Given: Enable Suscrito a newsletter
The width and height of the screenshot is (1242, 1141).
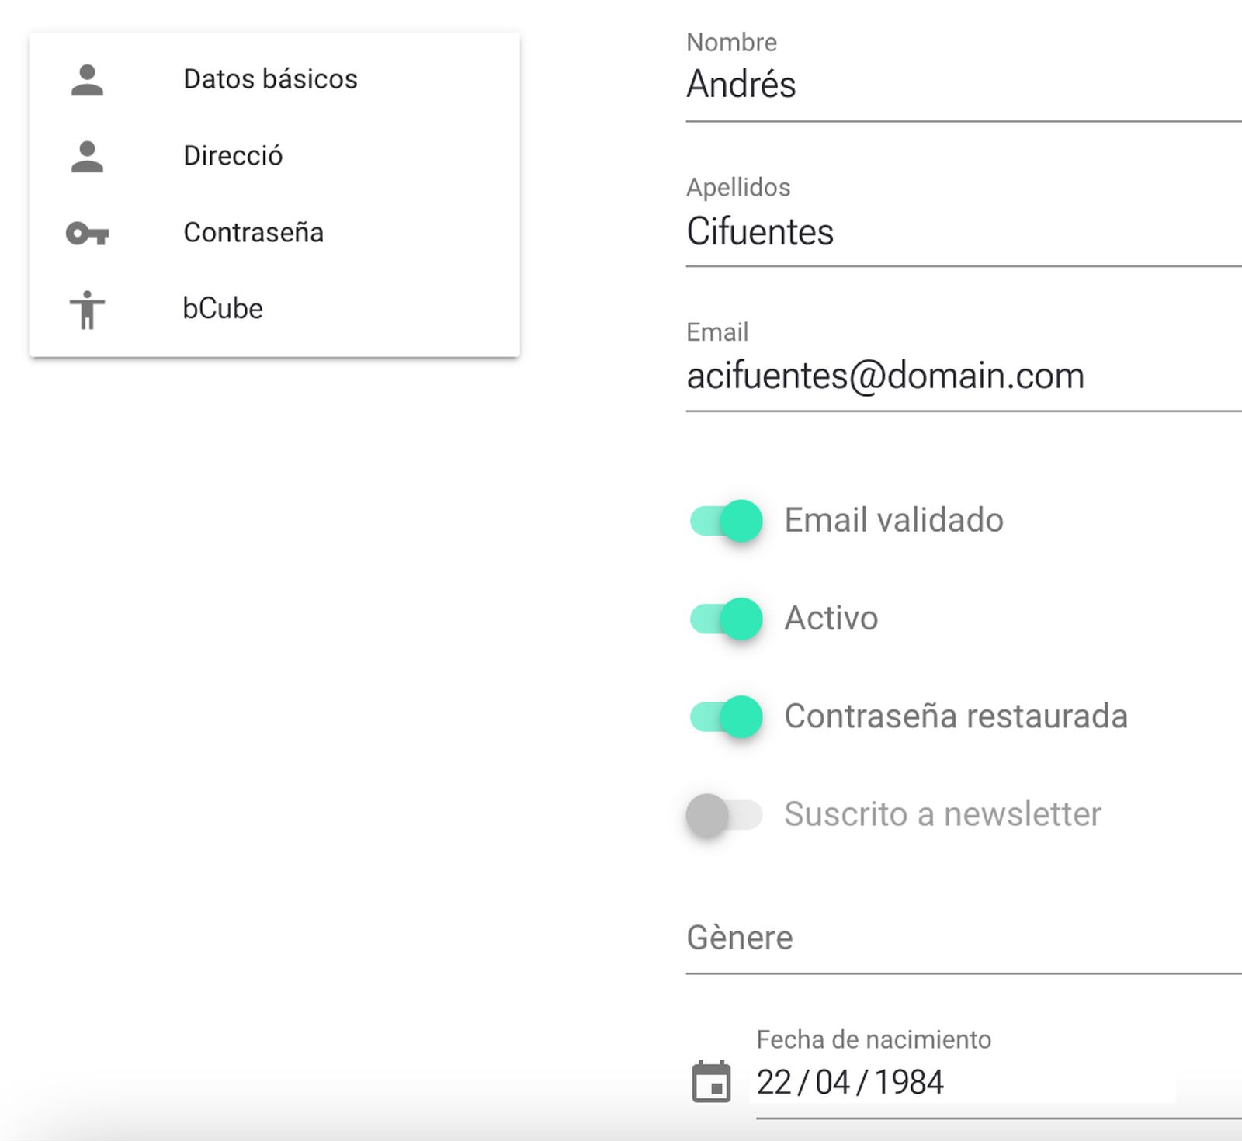Looking at the screenshot, I should (723, 815).
